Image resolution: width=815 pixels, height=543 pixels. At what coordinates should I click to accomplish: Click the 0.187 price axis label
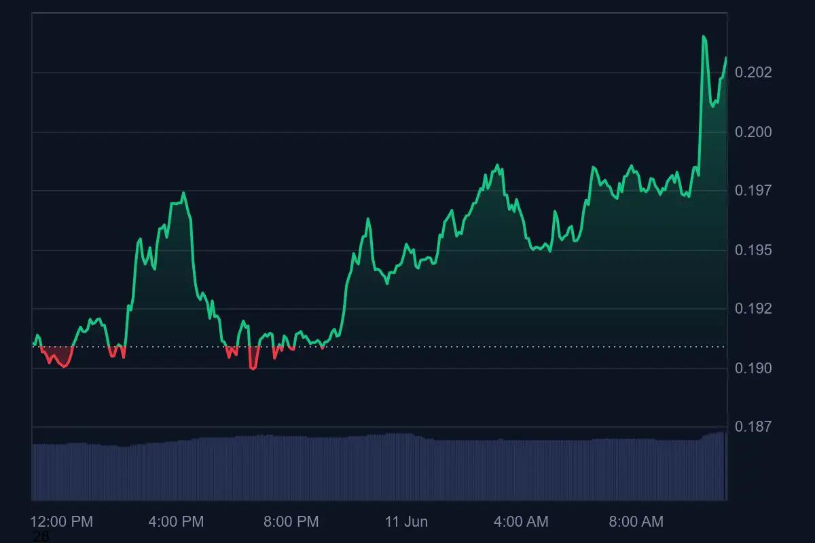[x=754, y=427]
